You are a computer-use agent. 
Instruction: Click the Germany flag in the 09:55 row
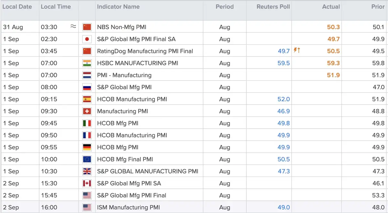point(87,147)
